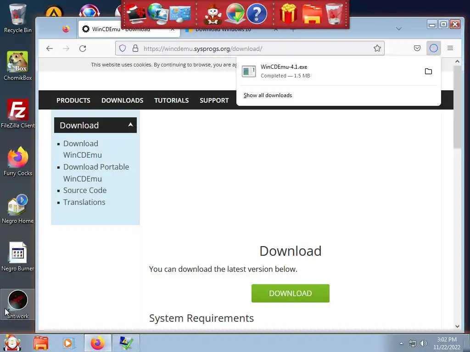Click the question mark help dock icon
The width and height of the screenshot is (470, 352).
point(257,14)
